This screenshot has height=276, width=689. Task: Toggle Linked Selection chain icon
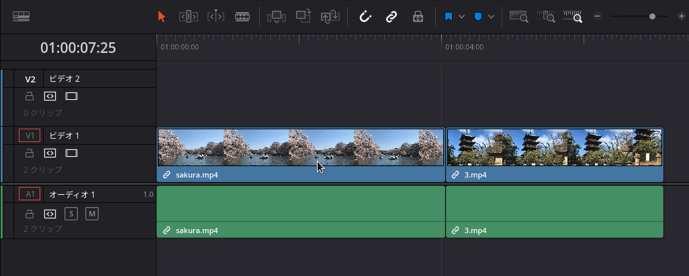(x=391, y=17)
